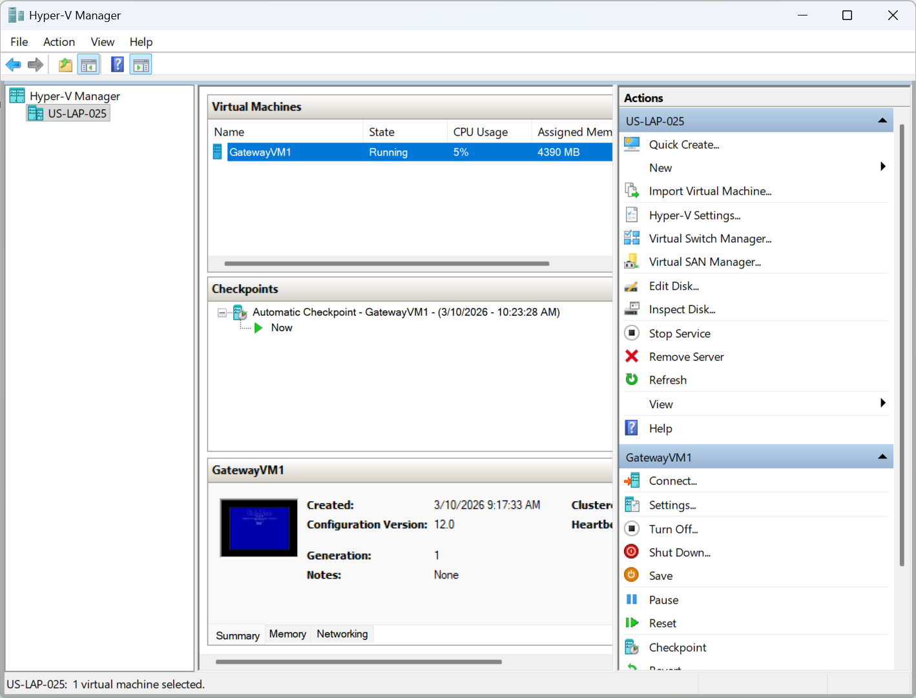Open the Action menu
The width and height of the screenshot is (916, 698).
[59, 42]
